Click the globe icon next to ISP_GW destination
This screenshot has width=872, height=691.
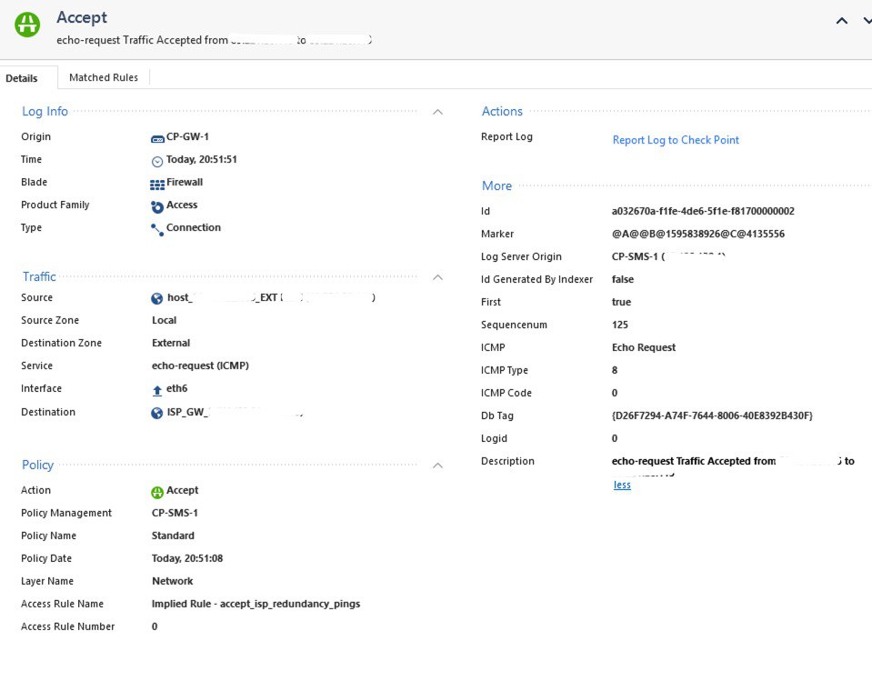[x=156, y=413]
